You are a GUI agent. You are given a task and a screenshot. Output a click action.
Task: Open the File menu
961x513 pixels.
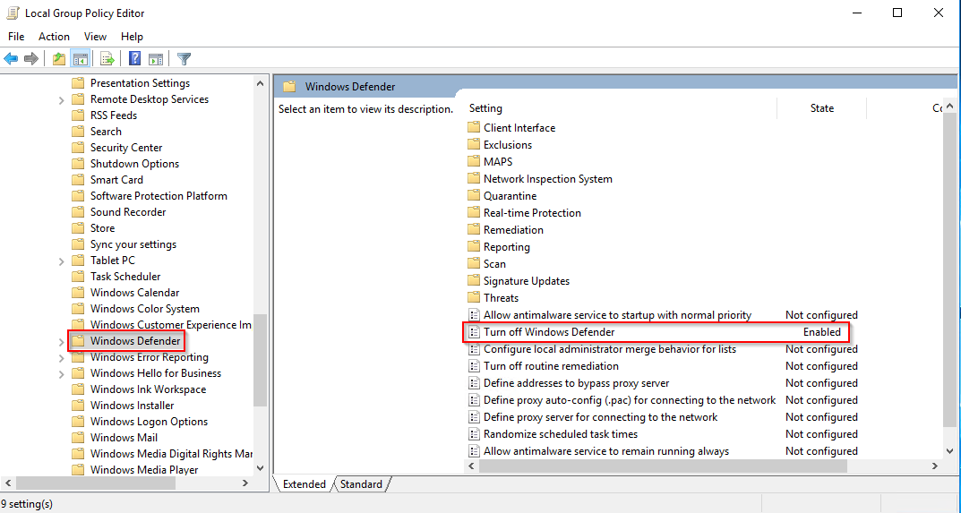[x=16, y=37]
